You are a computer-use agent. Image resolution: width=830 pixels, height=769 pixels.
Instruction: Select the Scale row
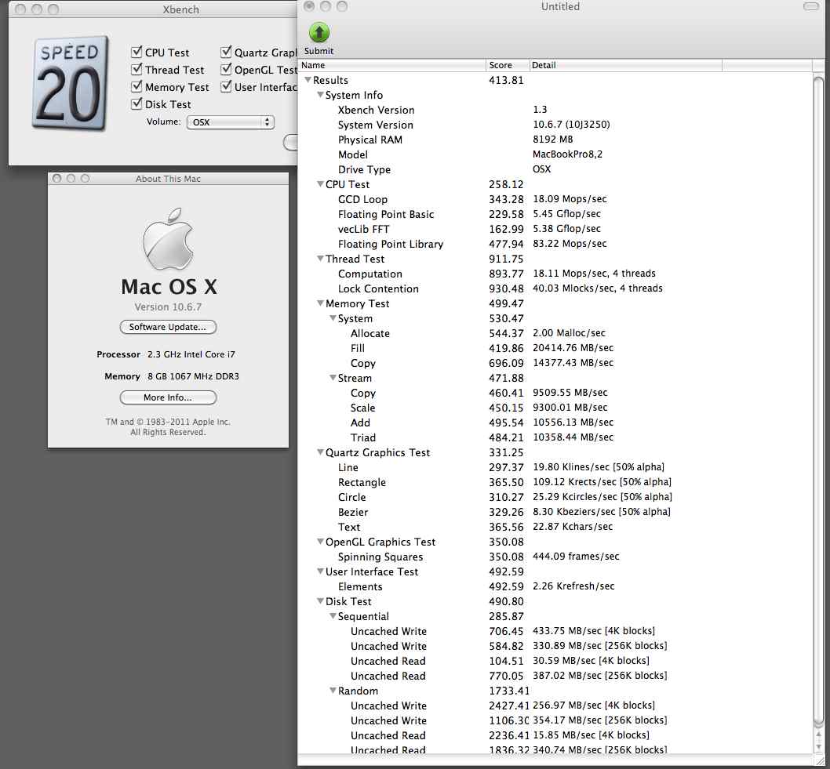pyautogui.click(x=555, y=408)
